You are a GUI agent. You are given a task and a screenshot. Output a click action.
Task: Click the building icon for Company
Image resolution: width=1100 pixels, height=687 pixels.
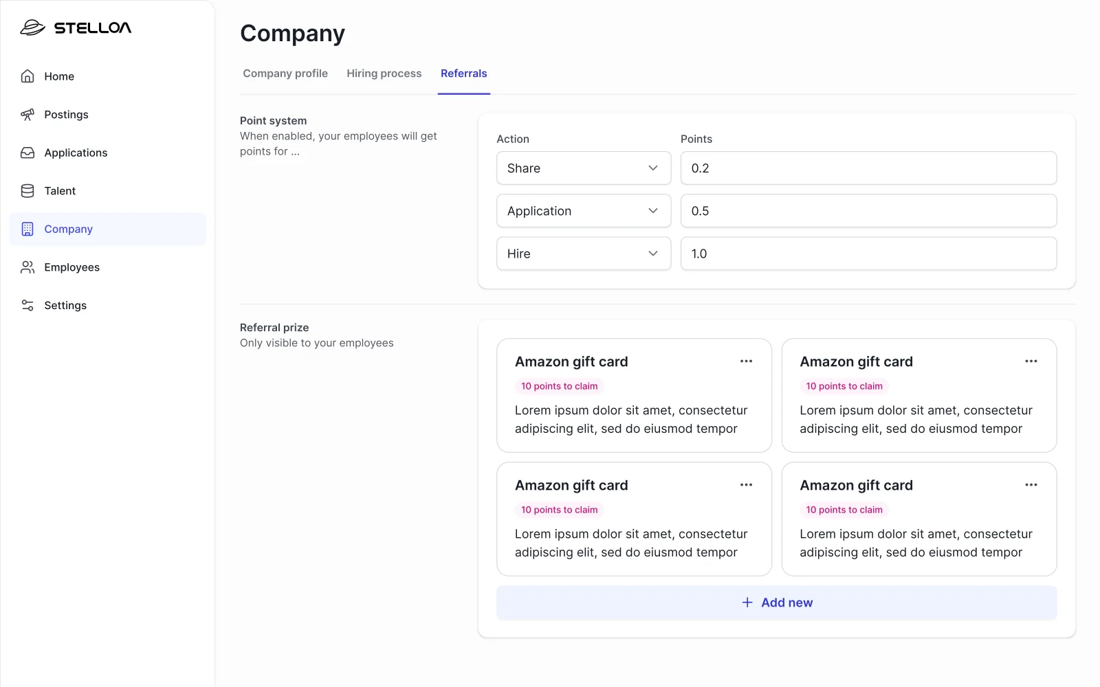click(27, 229)
